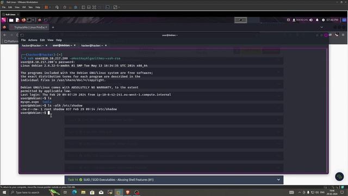
Task: Click the VMware pause virtual machine button
Action: [x=46, y=7]
